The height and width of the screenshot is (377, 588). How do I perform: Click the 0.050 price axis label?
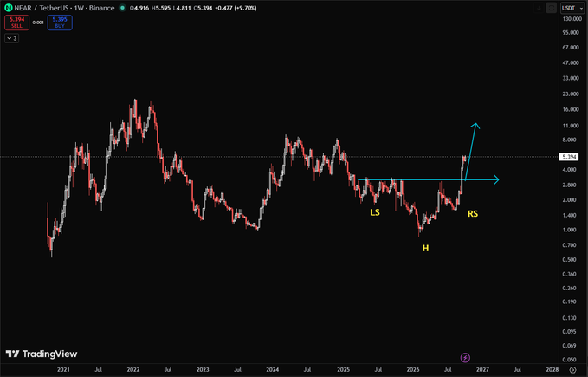570,360
